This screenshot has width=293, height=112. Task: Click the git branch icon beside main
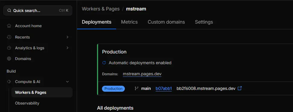pos(137,88)
